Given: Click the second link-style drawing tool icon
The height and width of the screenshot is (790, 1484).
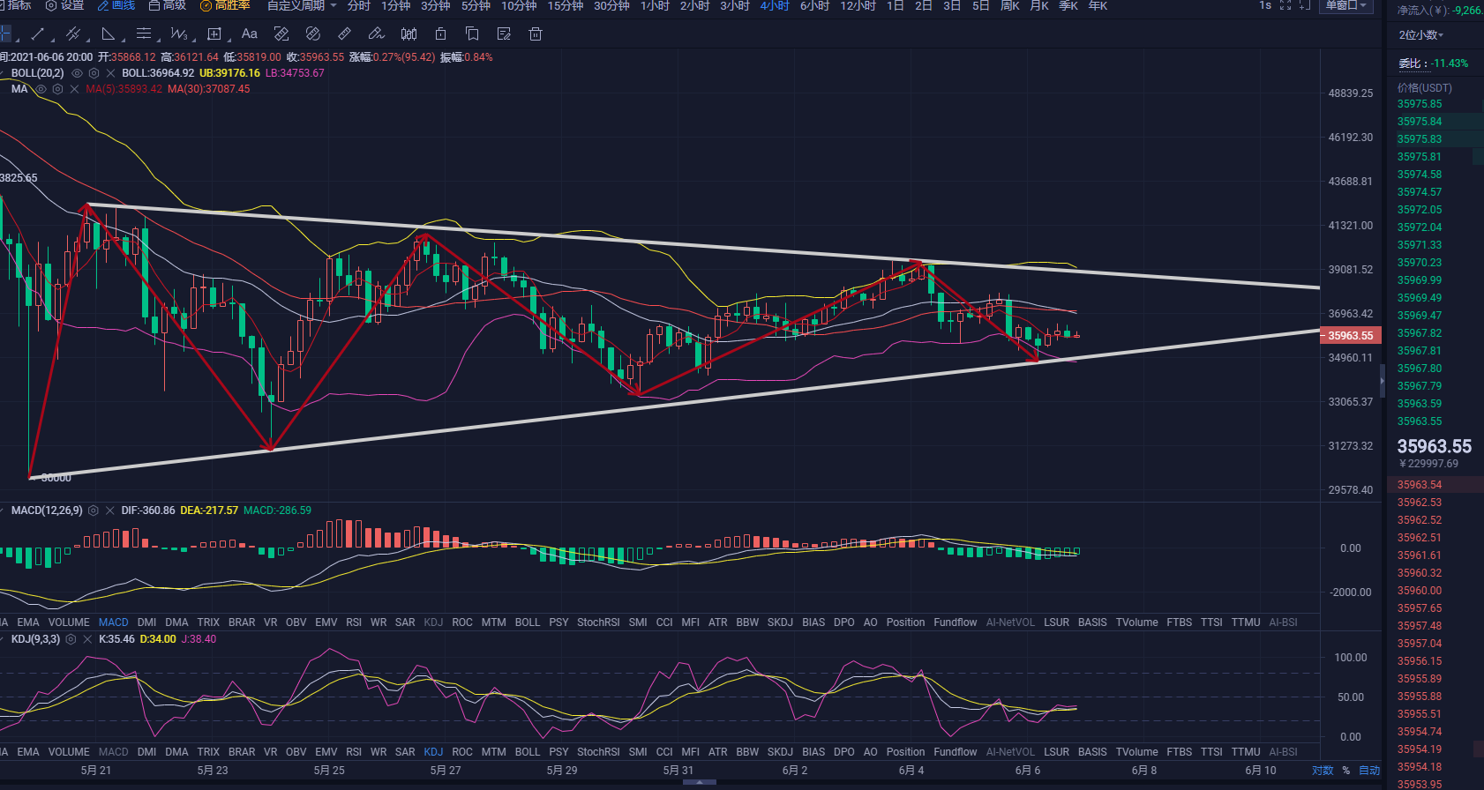Looking at the screenshot, I should [x=312, y=34].
